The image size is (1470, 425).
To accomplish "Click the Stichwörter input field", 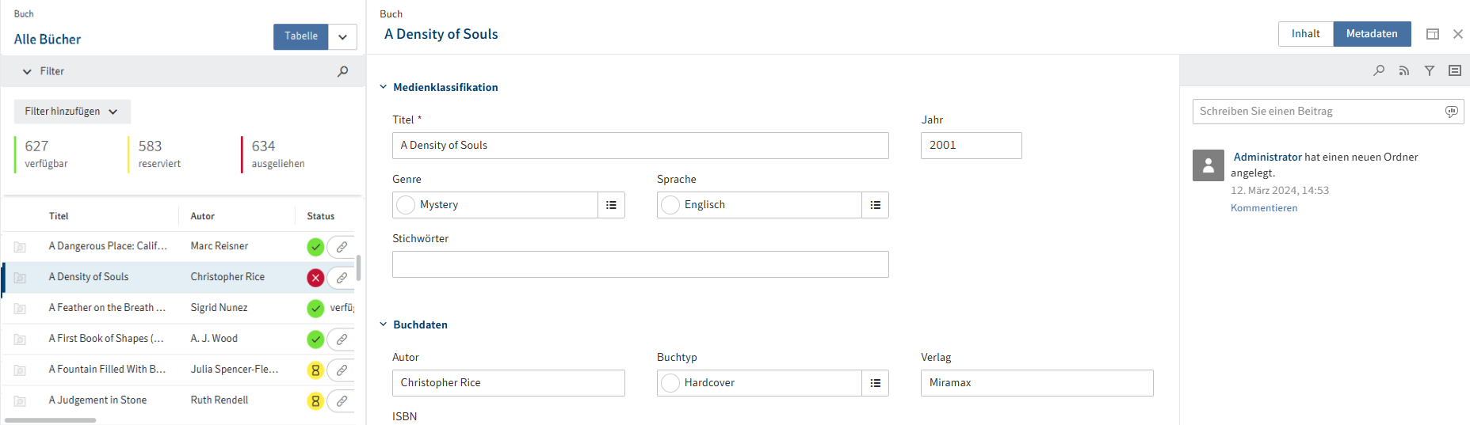I will [640, 264].
